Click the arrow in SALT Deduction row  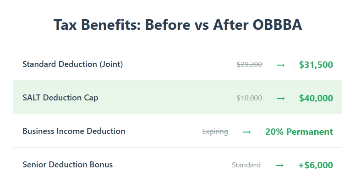click(280, 99)
